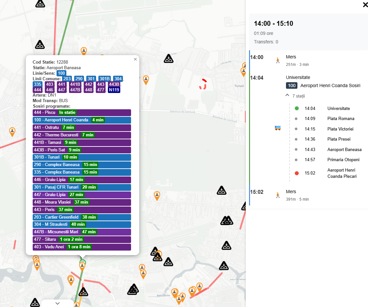Image resolution: width=368 pixels, height=307 pixels.
Task: Select the 335 - Complex Baneasa arrival
Action: (82, 172)
